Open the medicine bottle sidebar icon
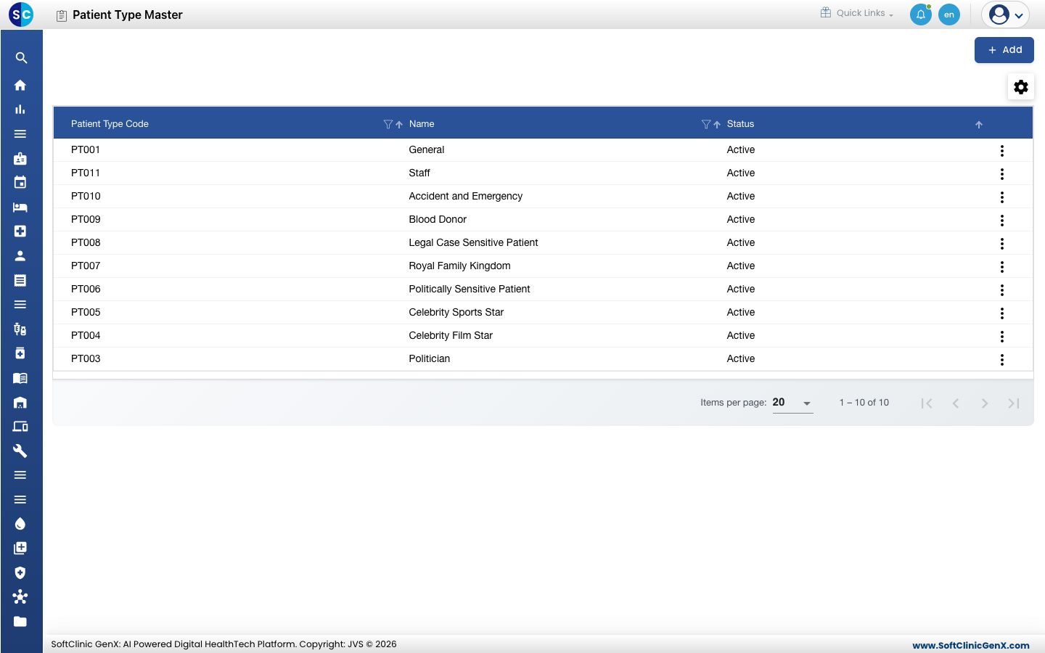 tap(20, 353)
